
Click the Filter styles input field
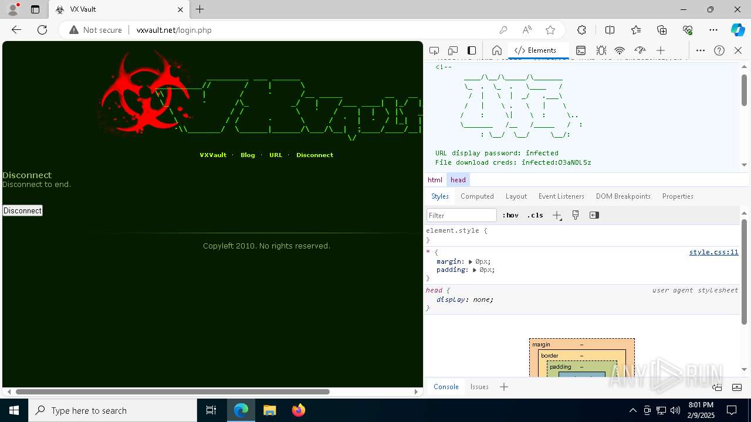pyautogui.click(x=462, y=215)
